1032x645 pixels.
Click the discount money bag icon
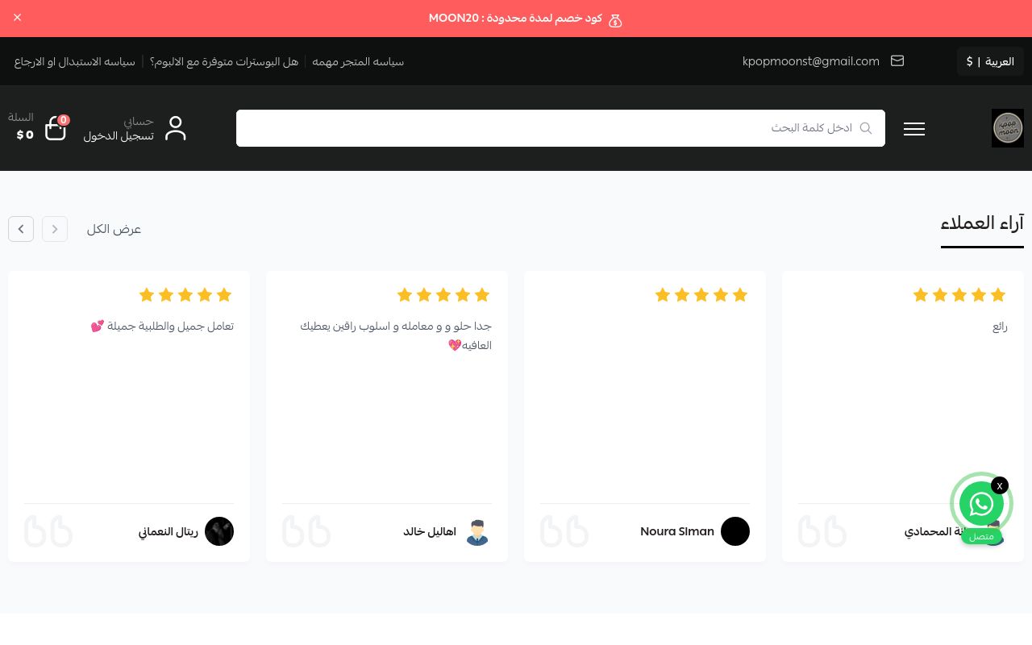[615, 19]
